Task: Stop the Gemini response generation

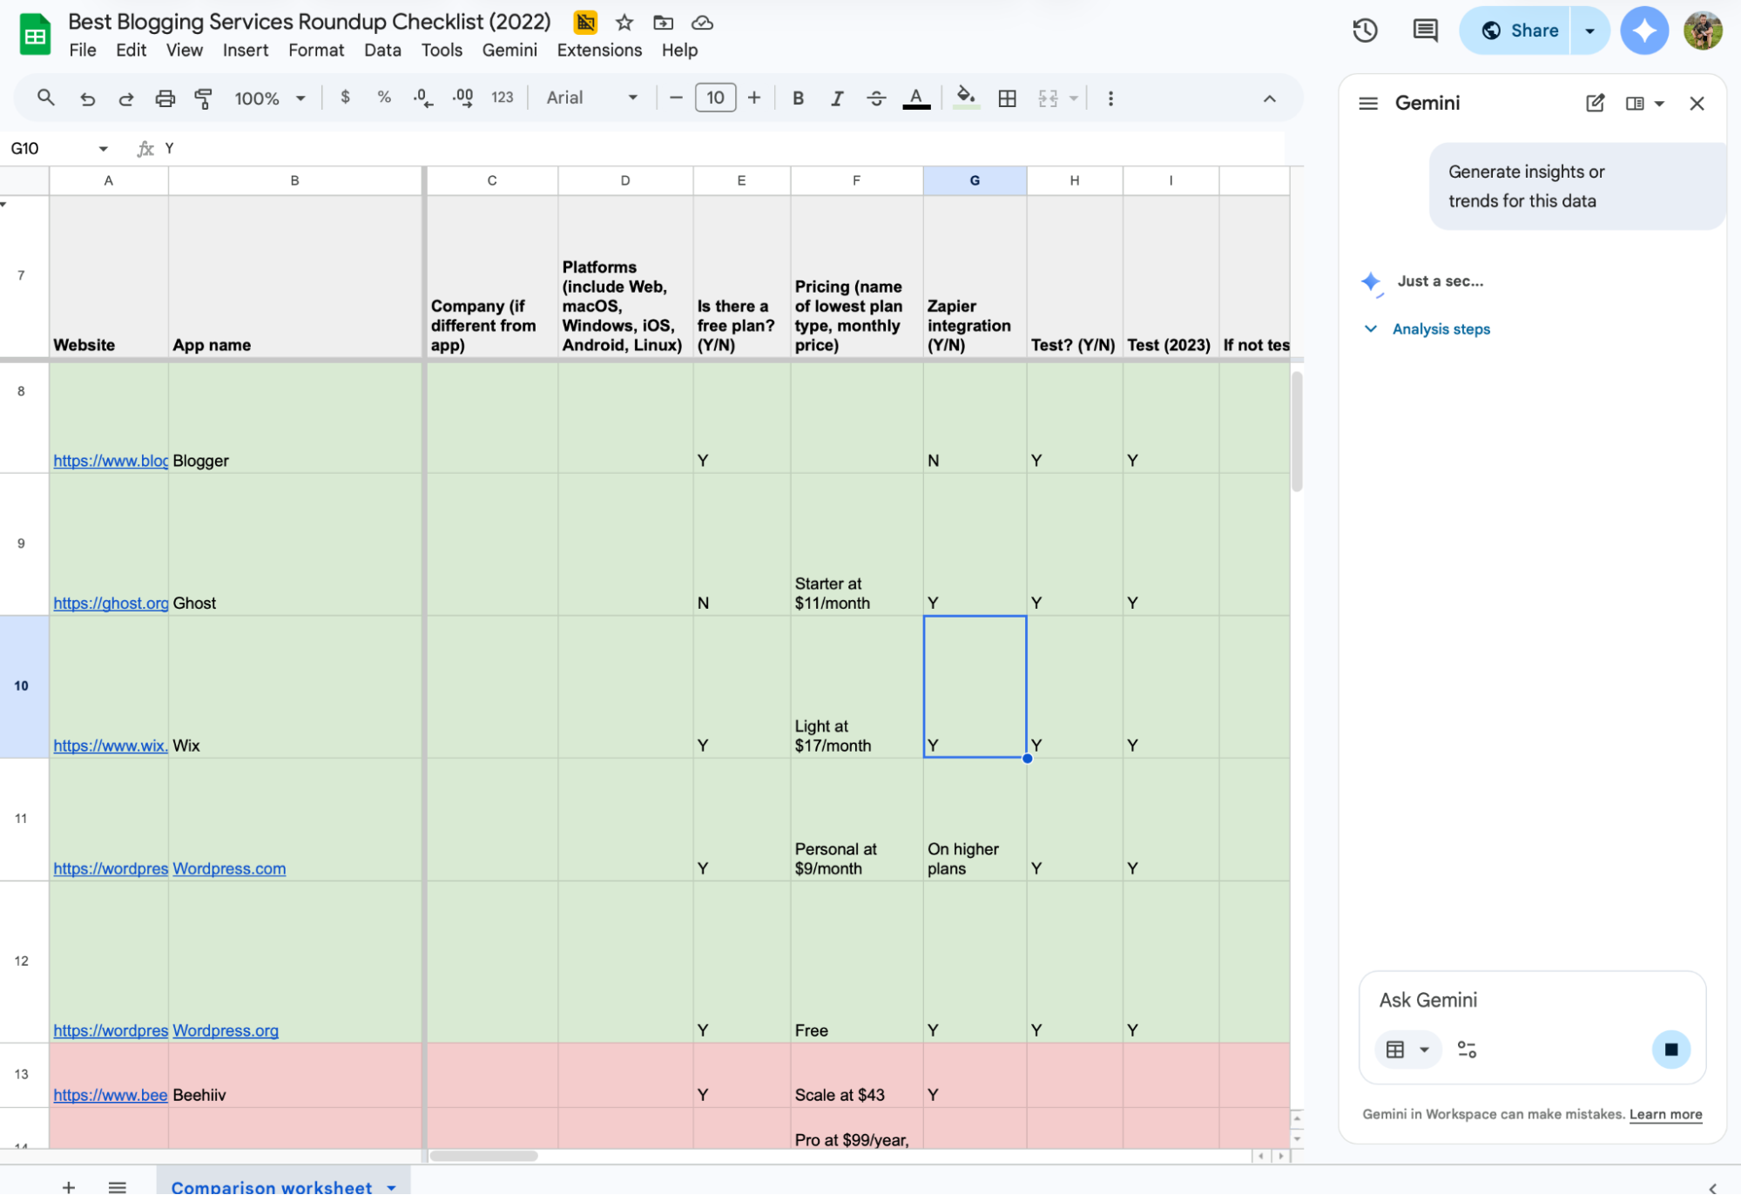Action: click(1670, 1050)
